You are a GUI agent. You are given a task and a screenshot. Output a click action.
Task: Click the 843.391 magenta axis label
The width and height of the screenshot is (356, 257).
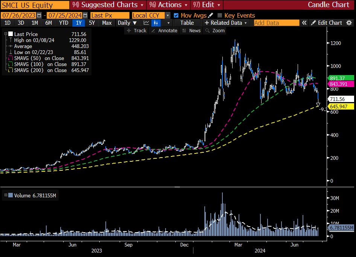coord(341,84)
